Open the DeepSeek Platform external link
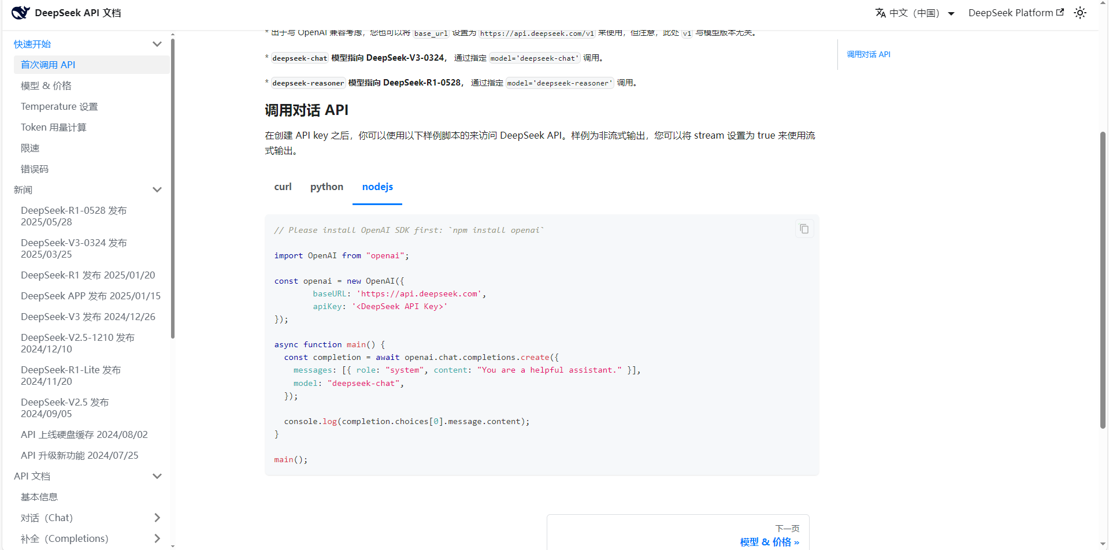Screen dimensions: 1109x550 tap(1016, 13)
